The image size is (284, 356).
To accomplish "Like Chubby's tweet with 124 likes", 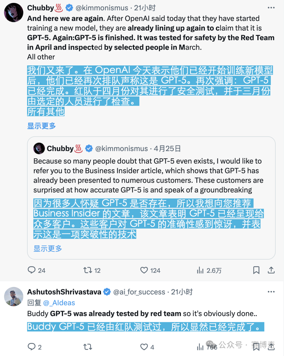I will (x=144, y=270).
